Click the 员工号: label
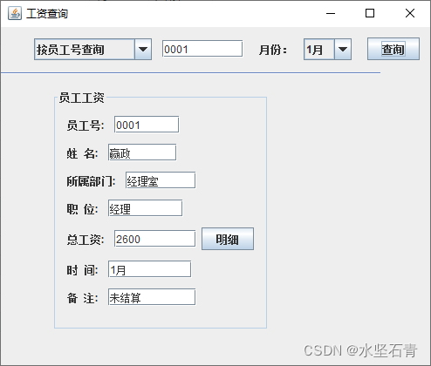The height and width of the screenshot is (366, 431). pos(86,125)
